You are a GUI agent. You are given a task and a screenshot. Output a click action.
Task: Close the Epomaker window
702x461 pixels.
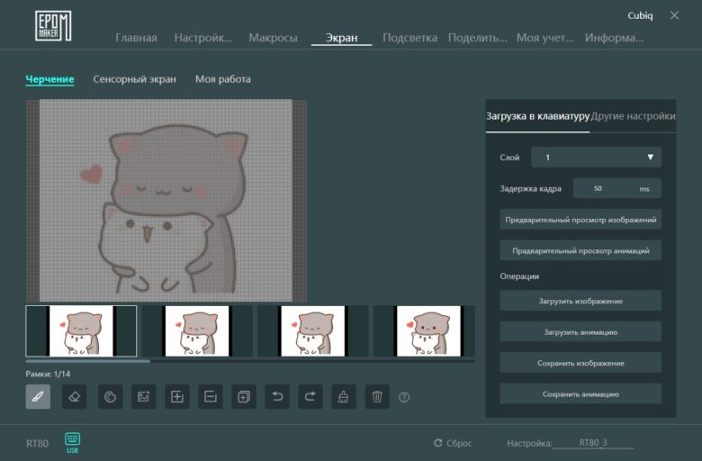click(x=674, y=15)
